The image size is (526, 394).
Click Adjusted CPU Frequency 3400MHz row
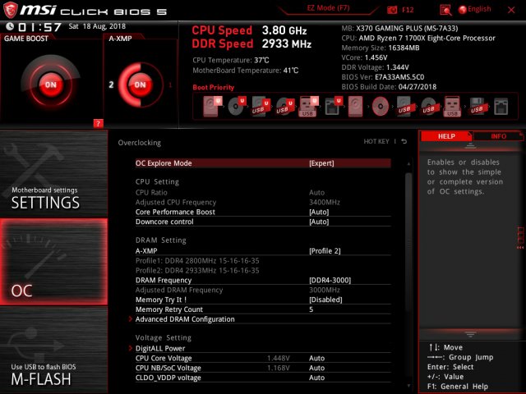[263, 203]
